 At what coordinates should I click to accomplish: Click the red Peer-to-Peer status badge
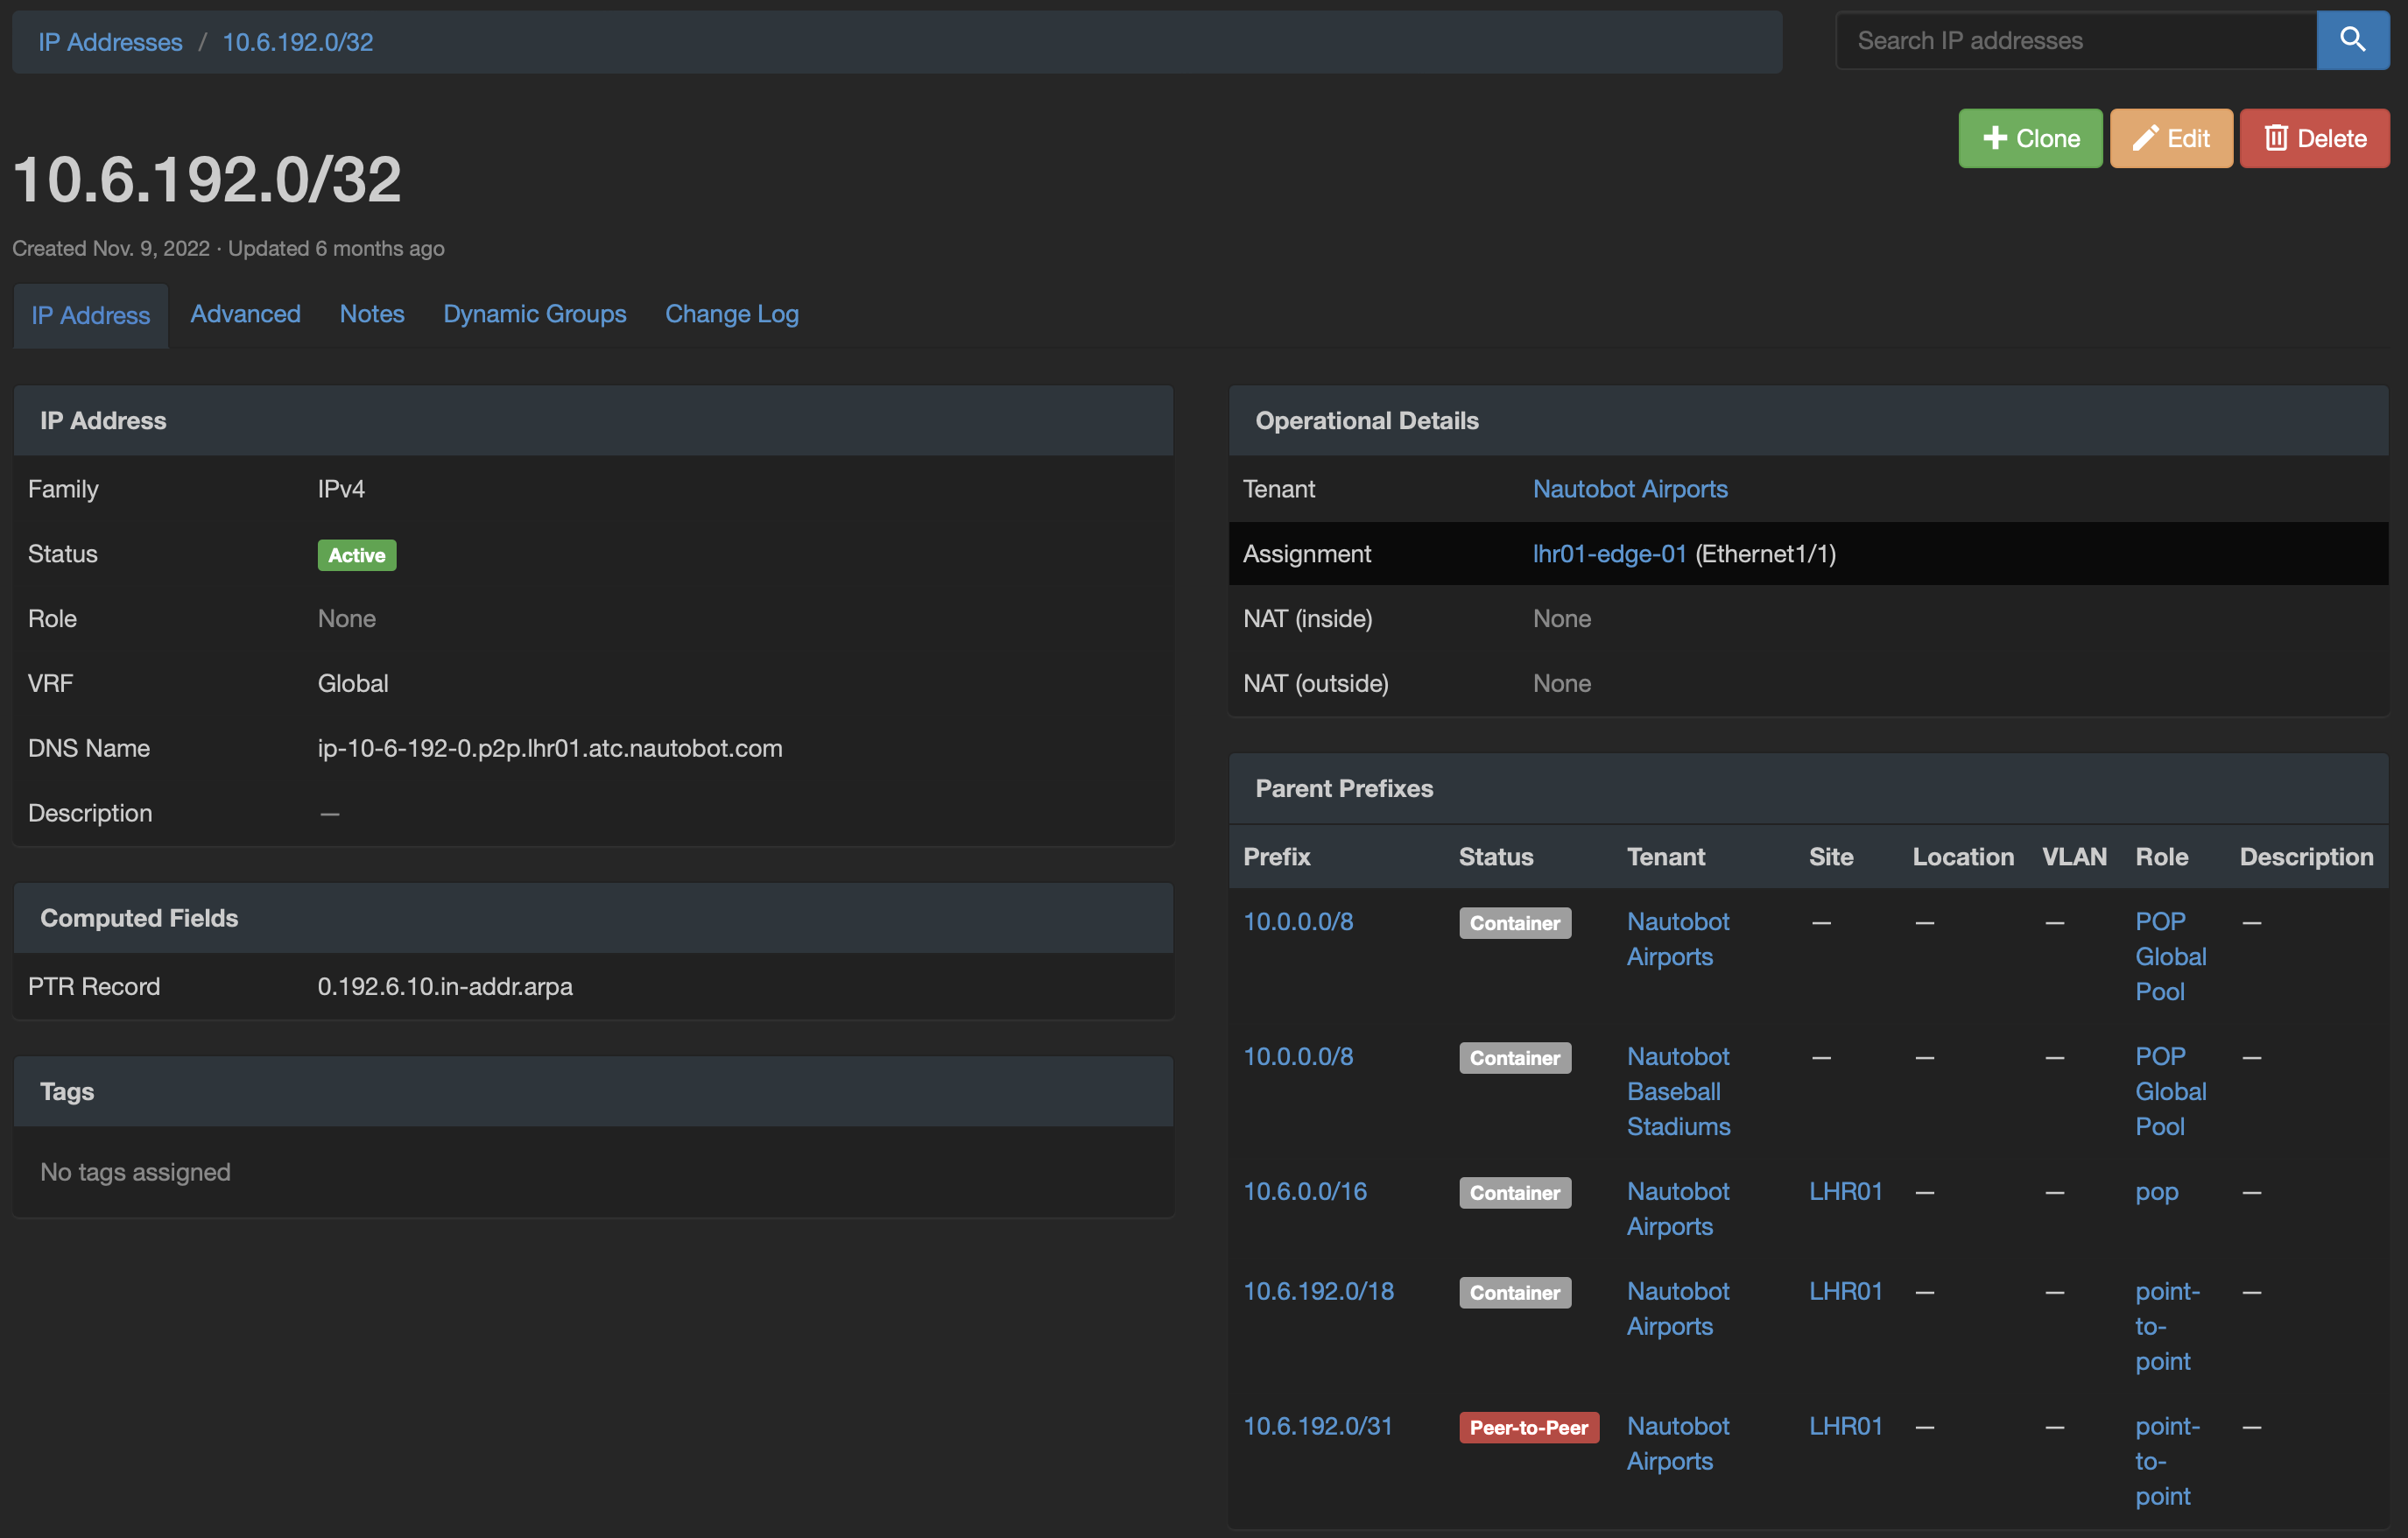point(1527,1427)
